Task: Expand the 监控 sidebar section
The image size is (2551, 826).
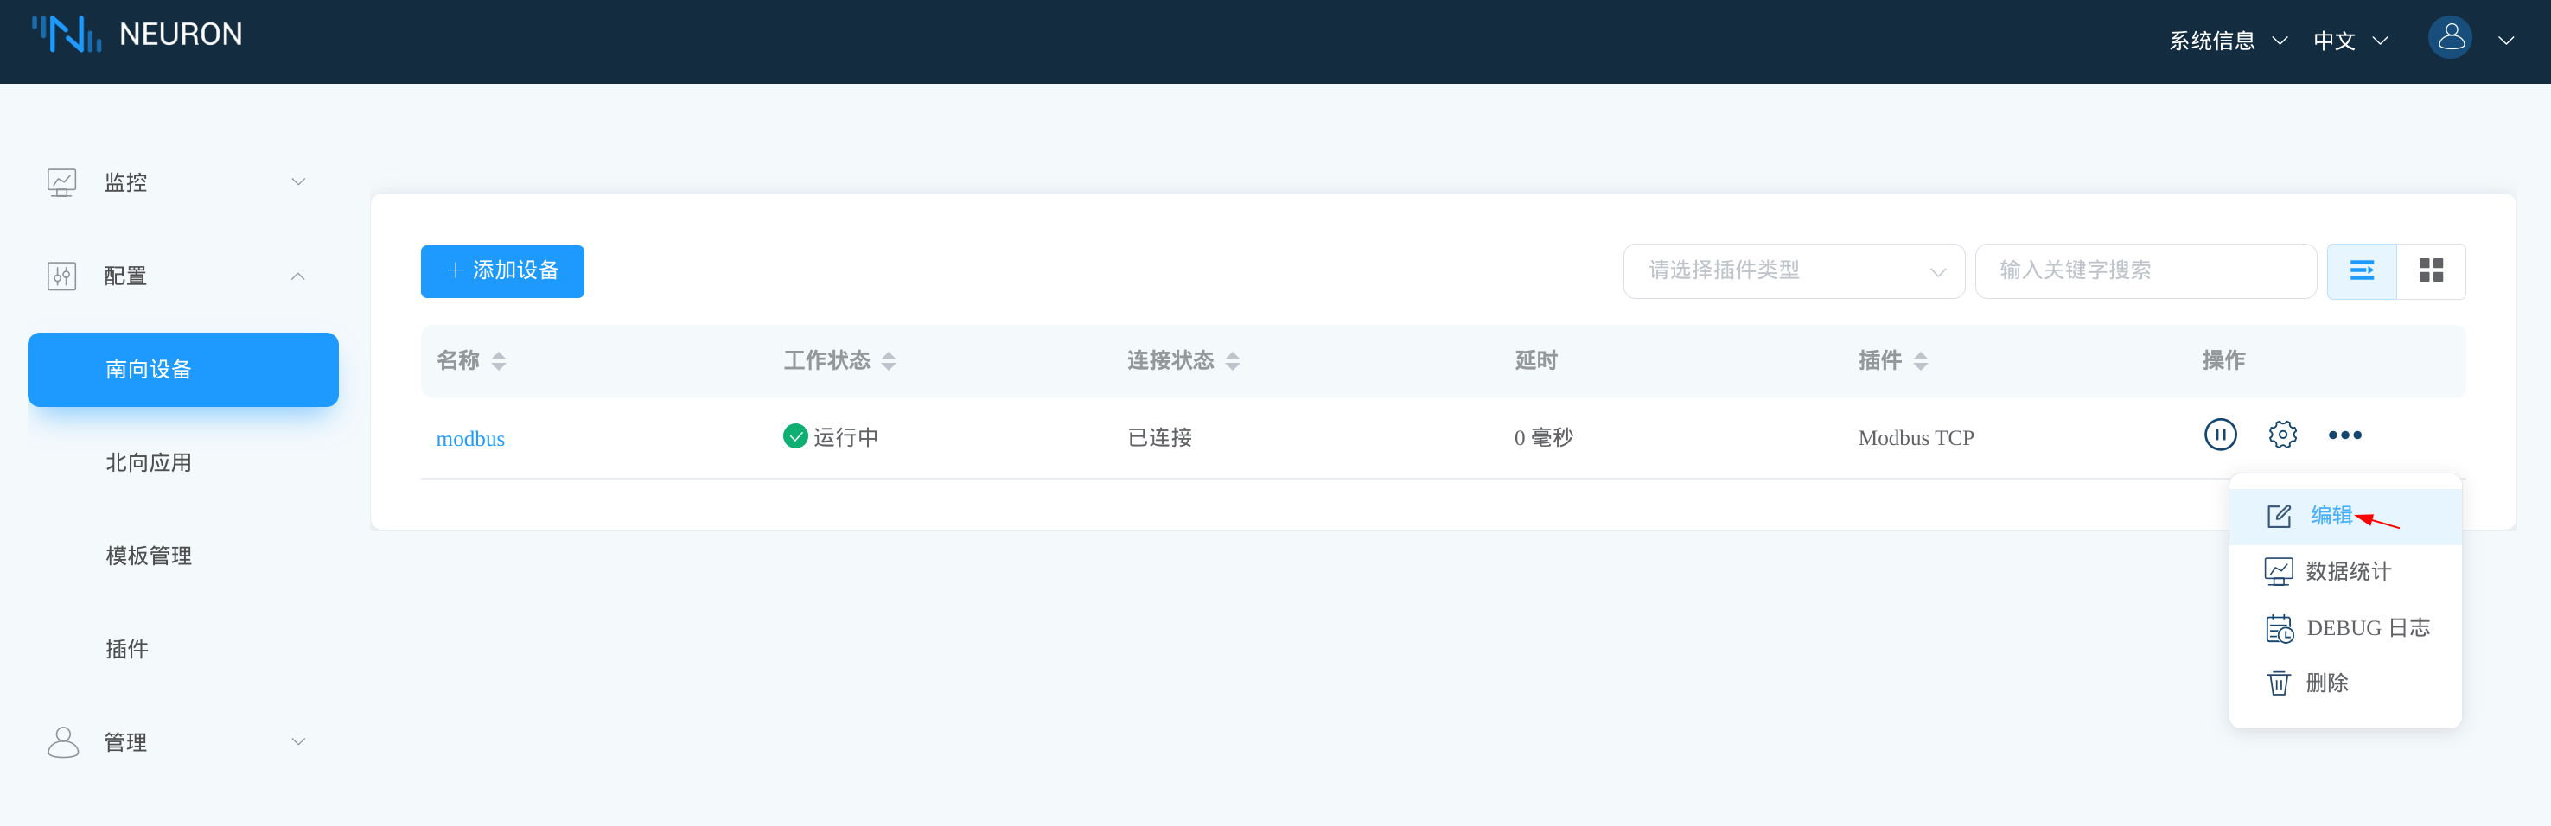Action: pos(298,182)
